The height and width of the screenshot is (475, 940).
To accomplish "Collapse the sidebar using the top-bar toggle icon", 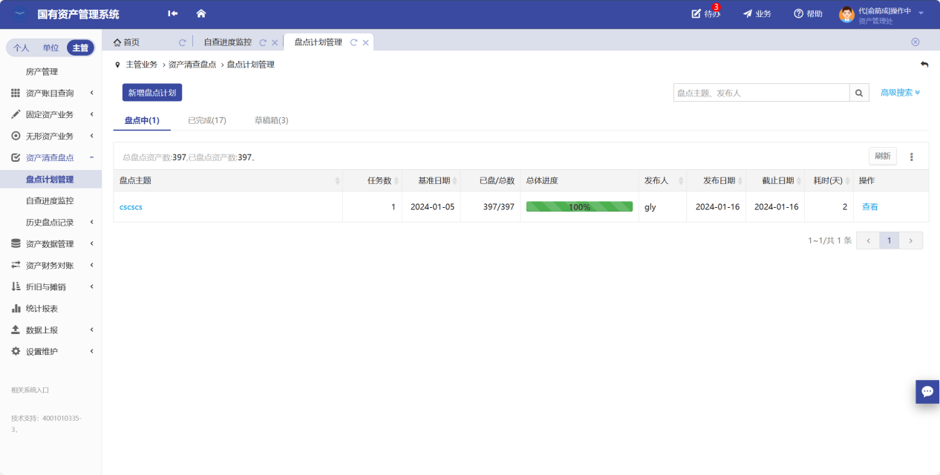I will (173, 13).
